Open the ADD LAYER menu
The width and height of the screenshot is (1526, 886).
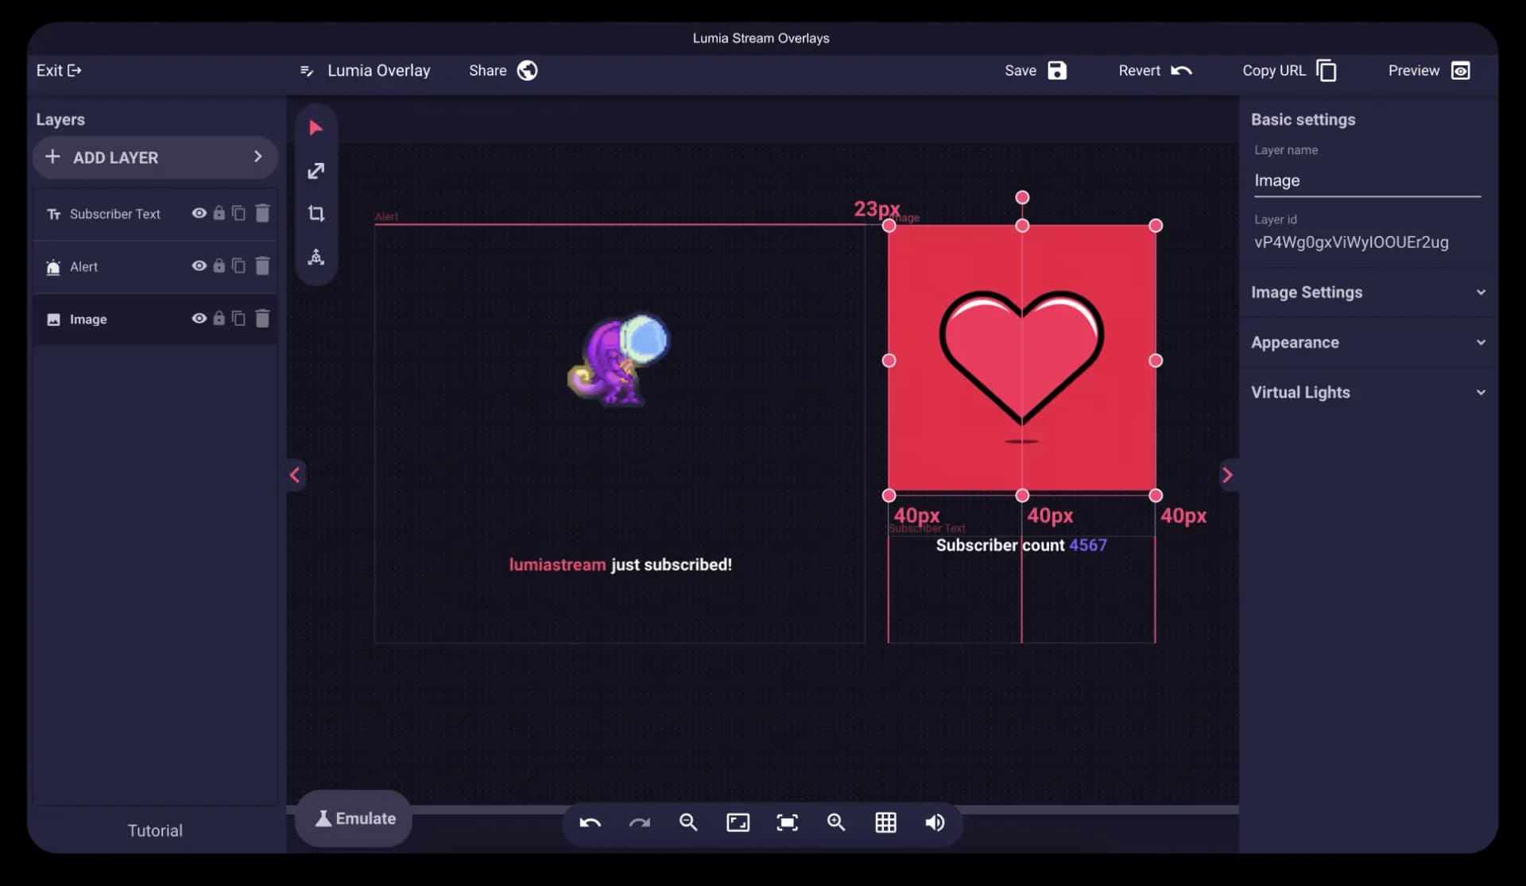click(155, 157)
